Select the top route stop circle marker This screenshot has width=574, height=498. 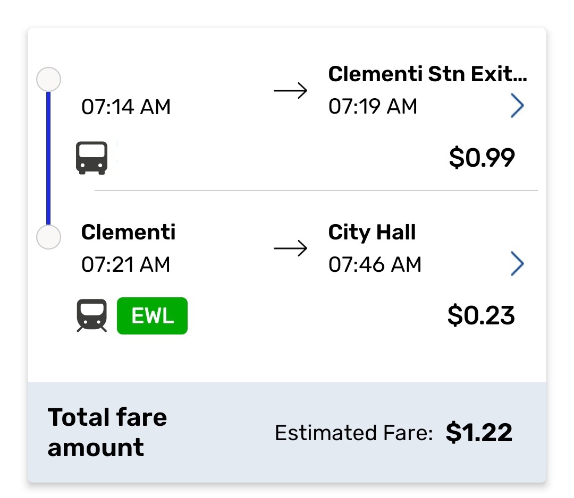click(x=48, y=80)
